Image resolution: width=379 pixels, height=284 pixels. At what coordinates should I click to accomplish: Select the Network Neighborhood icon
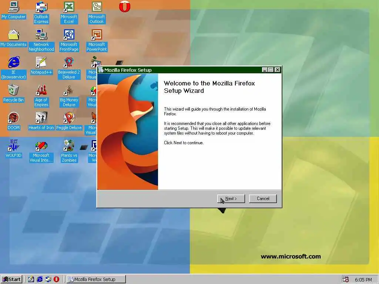tap(41, 40)
